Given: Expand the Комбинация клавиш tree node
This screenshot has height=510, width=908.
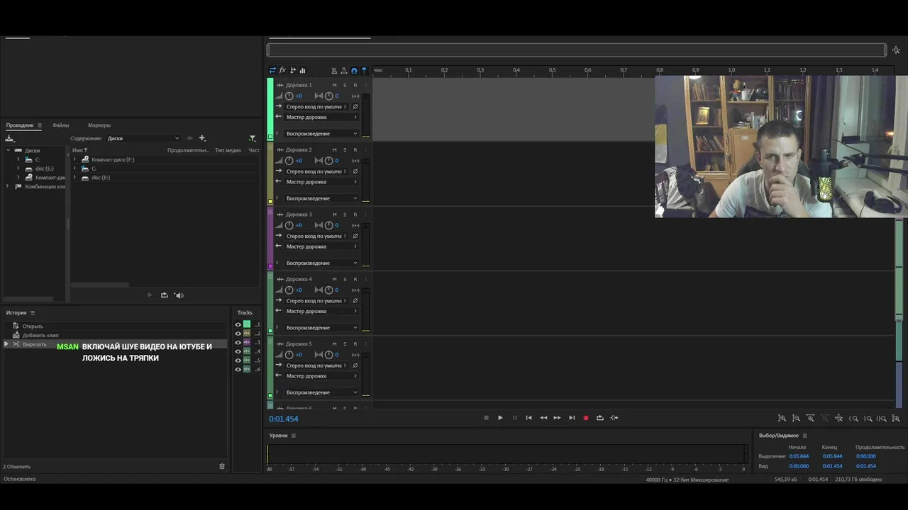Looking at the screenshot, I should [x=8, y=186].
